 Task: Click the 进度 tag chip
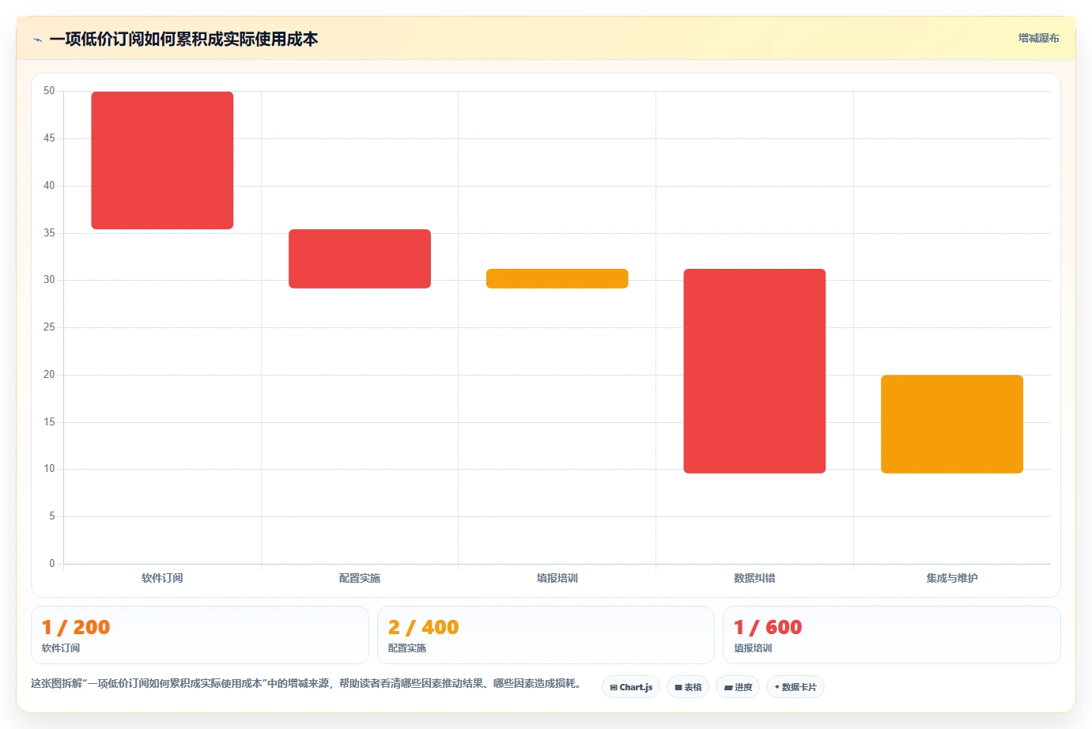[738, 687]
